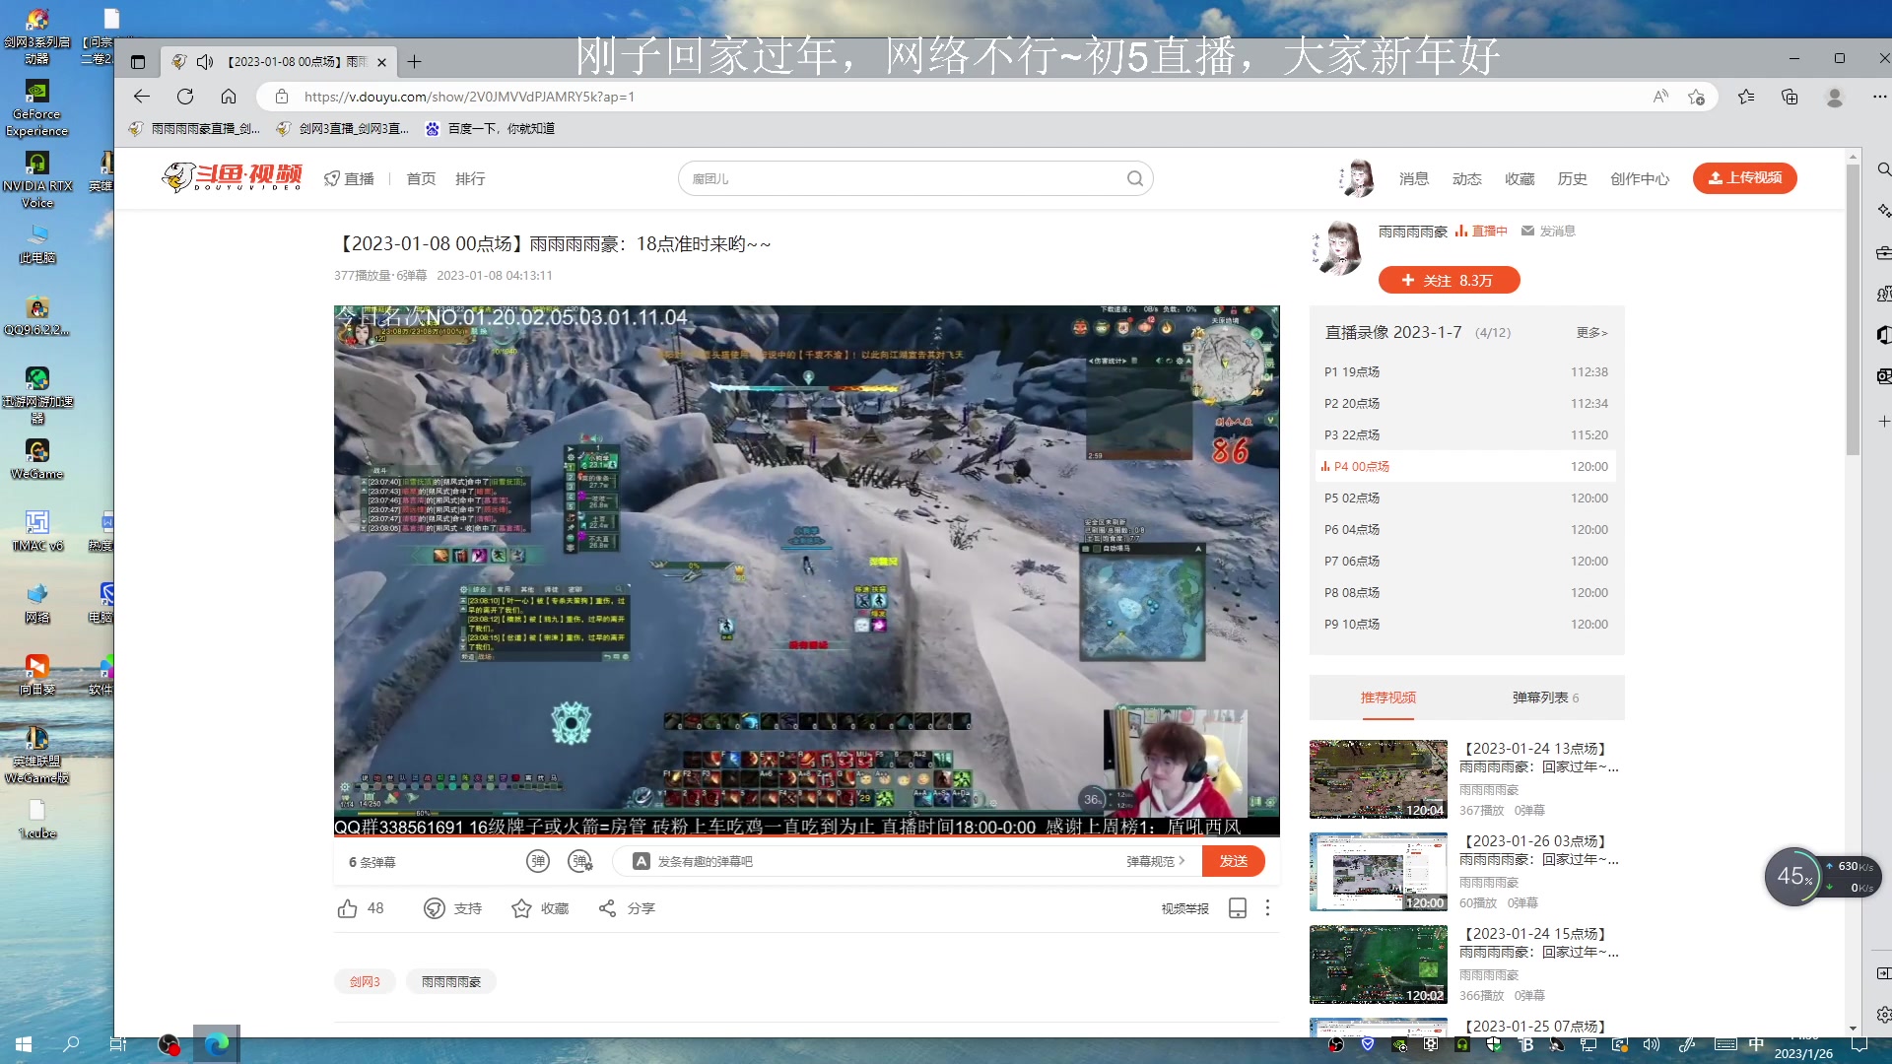Open the 剑网3直播 bookmark
The height and width of the screenshot is (1064, 1892).
pyautogui.click(x=343, y=129)
